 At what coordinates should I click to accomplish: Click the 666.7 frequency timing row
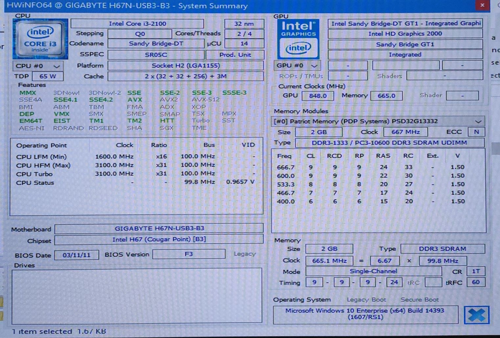pyautogui.click(x=371, y=167)
